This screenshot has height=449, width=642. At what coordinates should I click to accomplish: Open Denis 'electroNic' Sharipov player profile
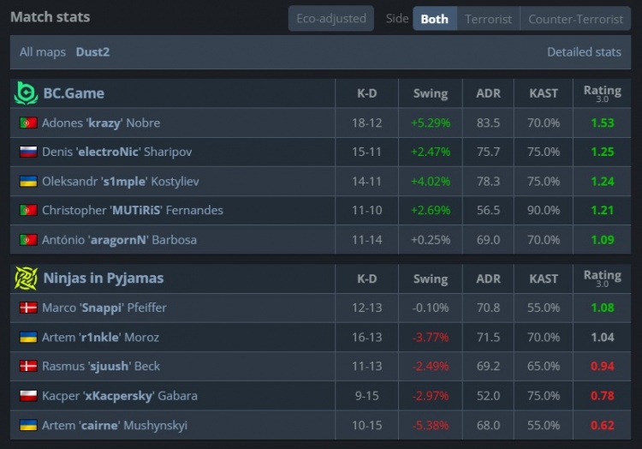(116, 152)
